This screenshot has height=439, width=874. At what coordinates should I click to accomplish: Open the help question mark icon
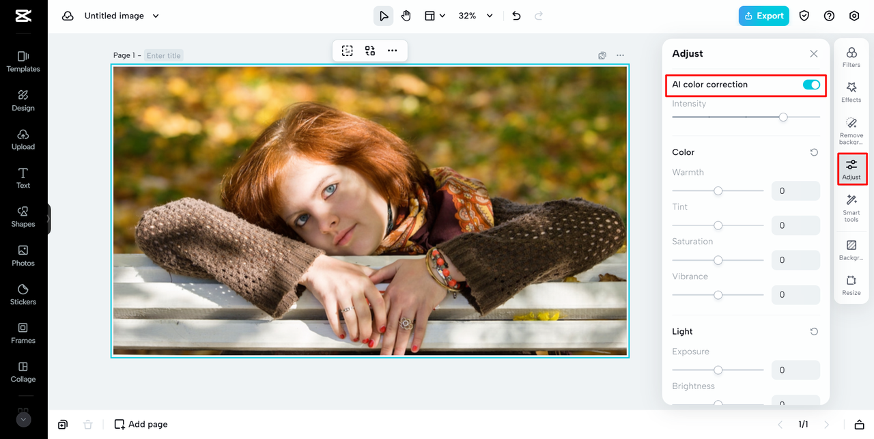point(829,16)
